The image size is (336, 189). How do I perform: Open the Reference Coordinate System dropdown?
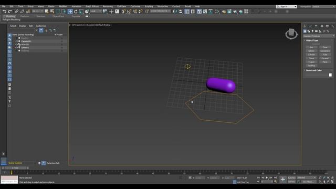[96, 11]
